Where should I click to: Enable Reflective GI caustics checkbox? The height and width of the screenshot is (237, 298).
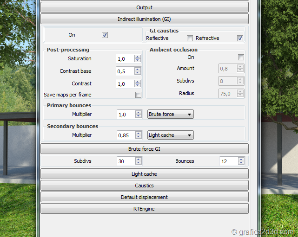tap(190, 38)
